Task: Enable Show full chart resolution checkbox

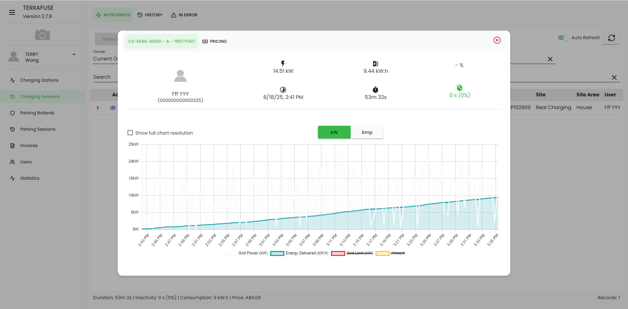Action: 130,133
